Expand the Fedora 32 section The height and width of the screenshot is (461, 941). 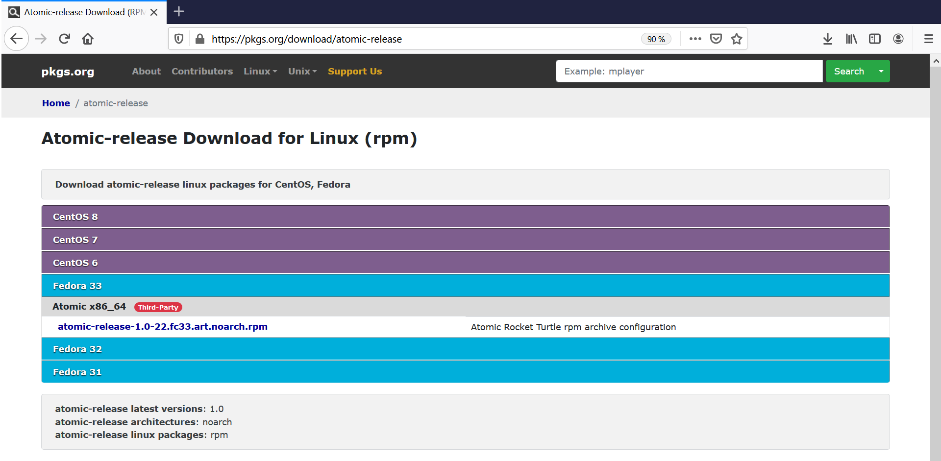(x=466, y=349)
